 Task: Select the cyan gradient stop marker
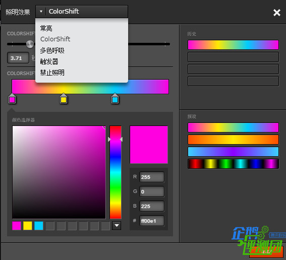[x=115, y=99]
